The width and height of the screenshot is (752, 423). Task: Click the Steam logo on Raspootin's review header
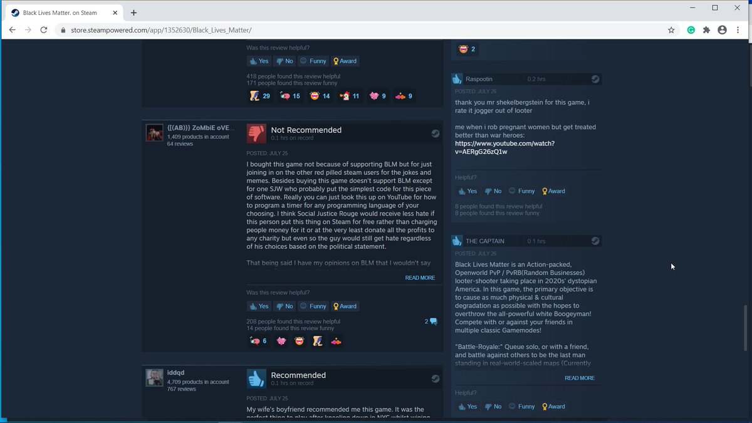point(595,79)
